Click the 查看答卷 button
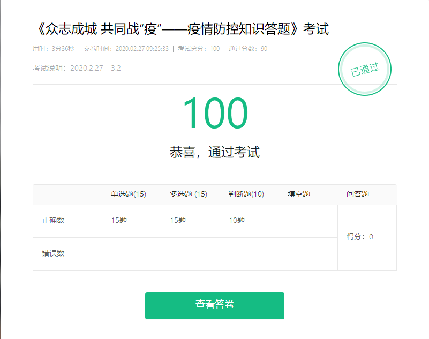This screenshot has width=429, height=339. tap(214, 305)
